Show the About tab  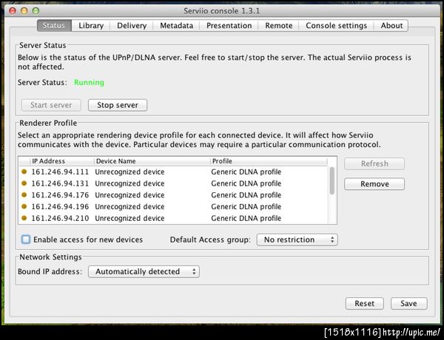[x=391, y=25]
